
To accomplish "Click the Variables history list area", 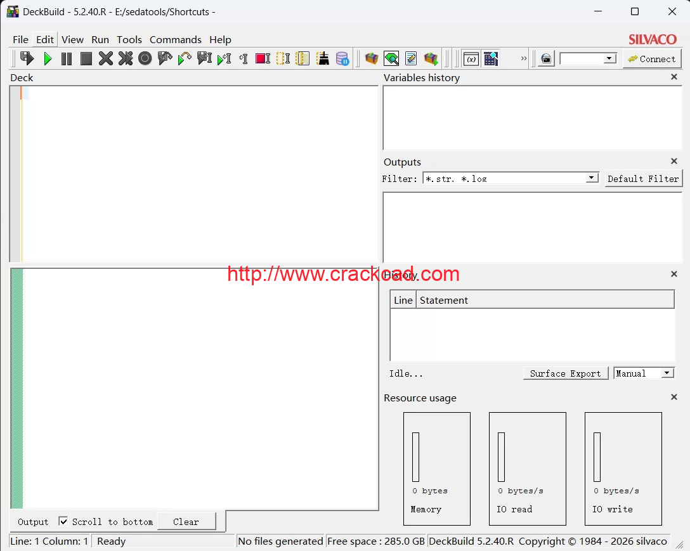I will 533,118.
